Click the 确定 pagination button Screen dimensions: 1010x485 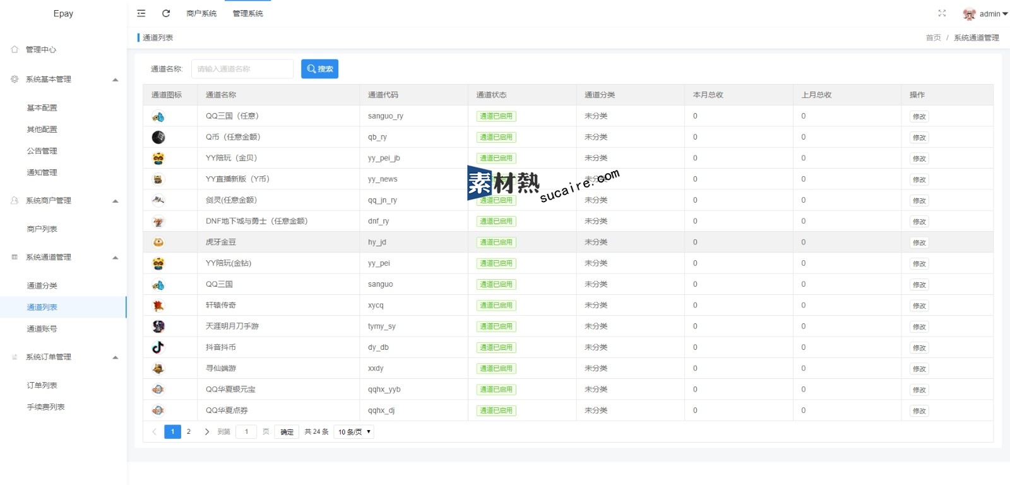tap(287, 432)
